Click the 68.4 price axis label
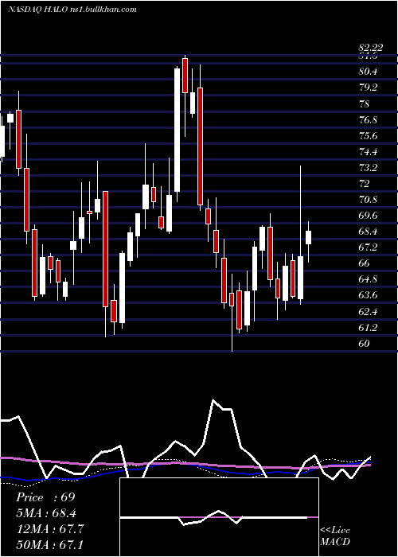The height and width of the screenshot is (557, 398). point(368,232)
